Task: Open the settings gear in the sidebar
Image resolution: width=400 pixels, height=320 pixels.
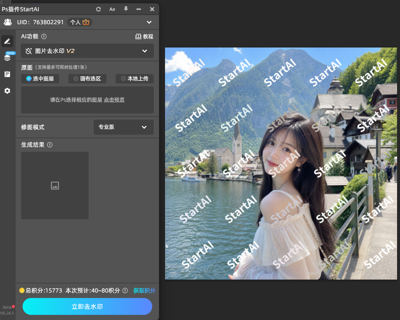Action: point(7,90)
